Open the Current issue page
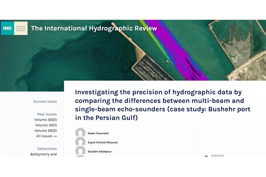The height and width of the screenshot is (177, 266). (45, 102)
